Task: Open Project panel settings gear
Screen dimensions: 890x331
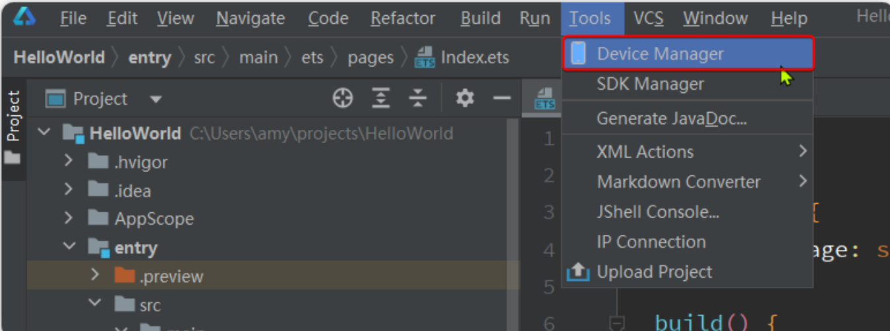Action: pyautogui.click(x=465, y=99)
